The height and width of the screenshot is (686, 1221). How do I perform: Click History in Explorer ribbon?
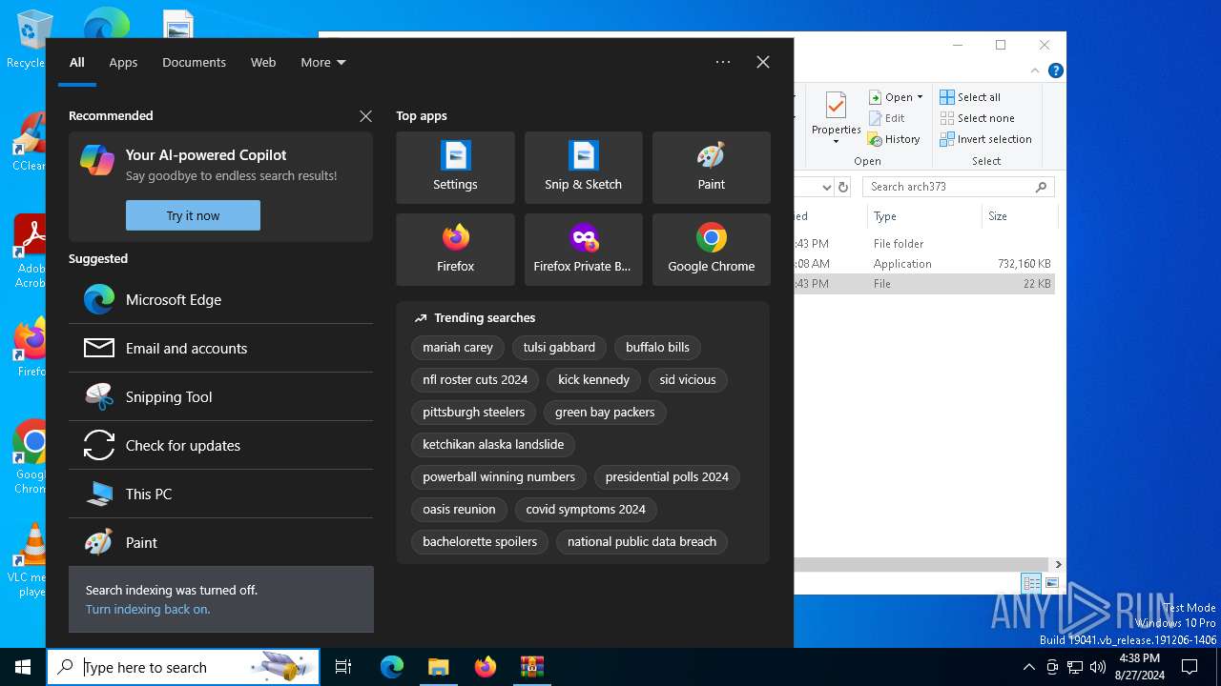click(894, 139)
